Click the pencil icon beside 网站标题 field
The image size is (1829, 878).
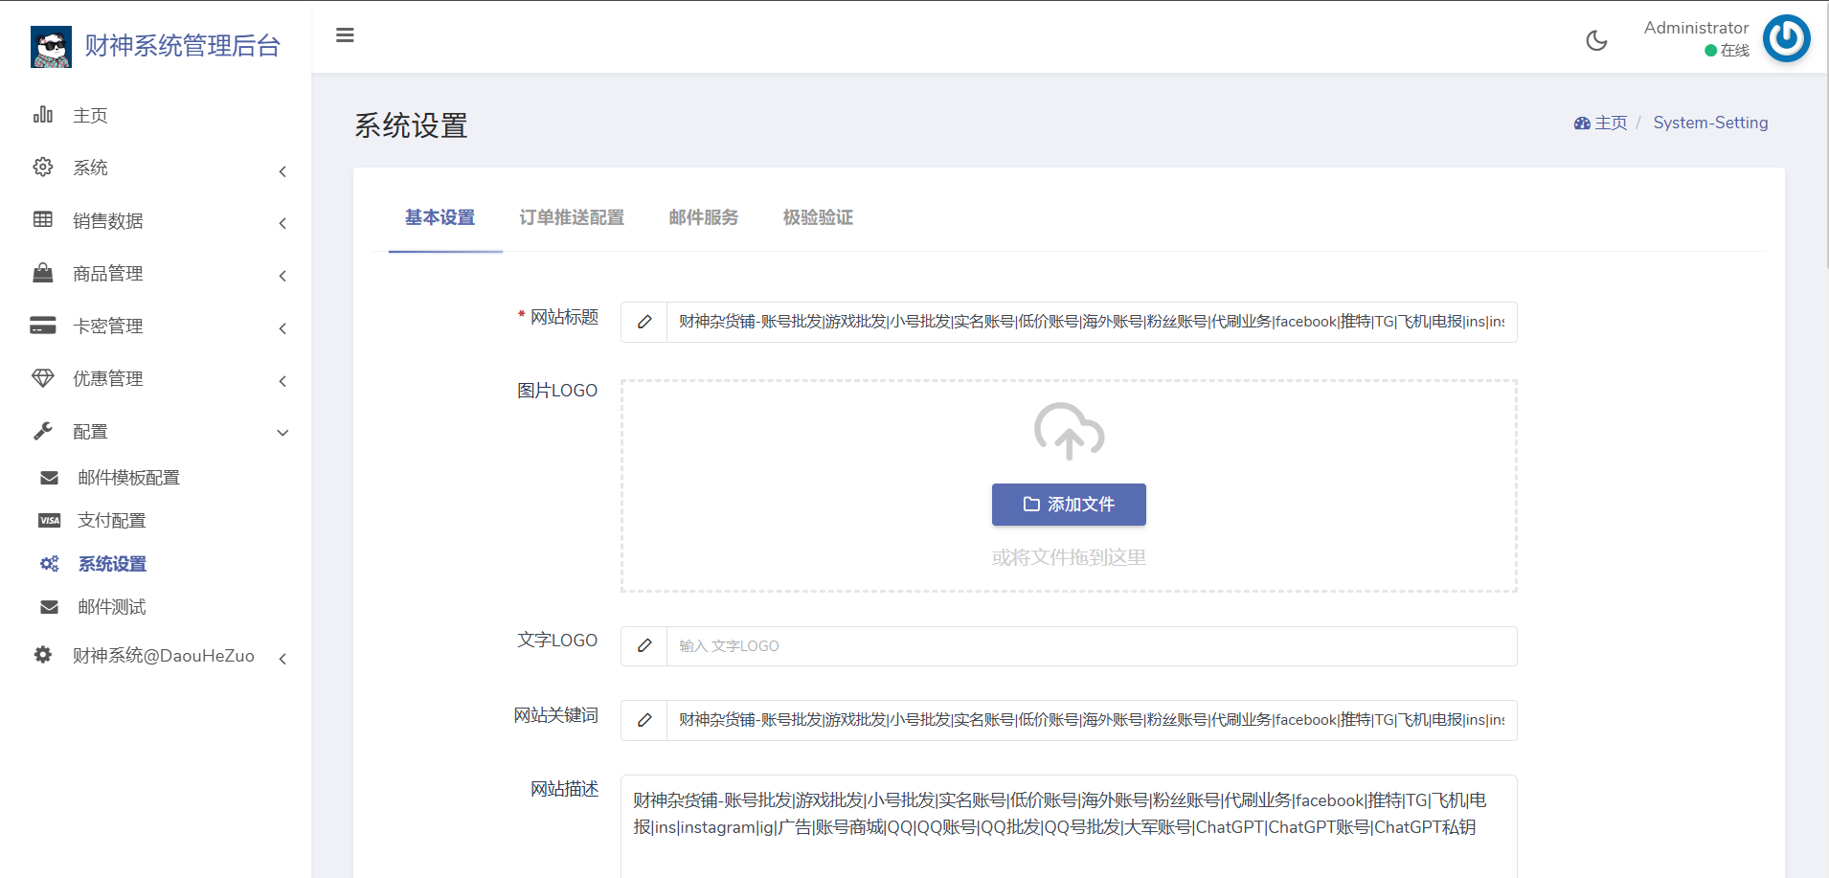click(x=644, y=322)
